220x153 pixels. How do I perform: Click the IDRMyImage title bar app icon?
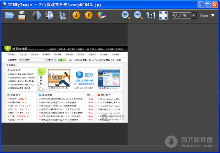pos(4,5)
